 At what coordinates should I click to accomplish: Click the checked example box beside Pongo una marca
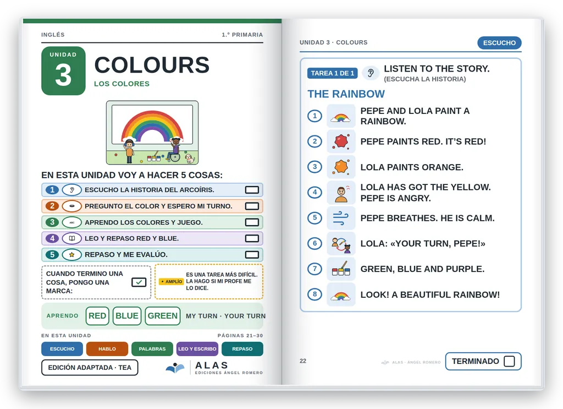click(x=139, y=282)
